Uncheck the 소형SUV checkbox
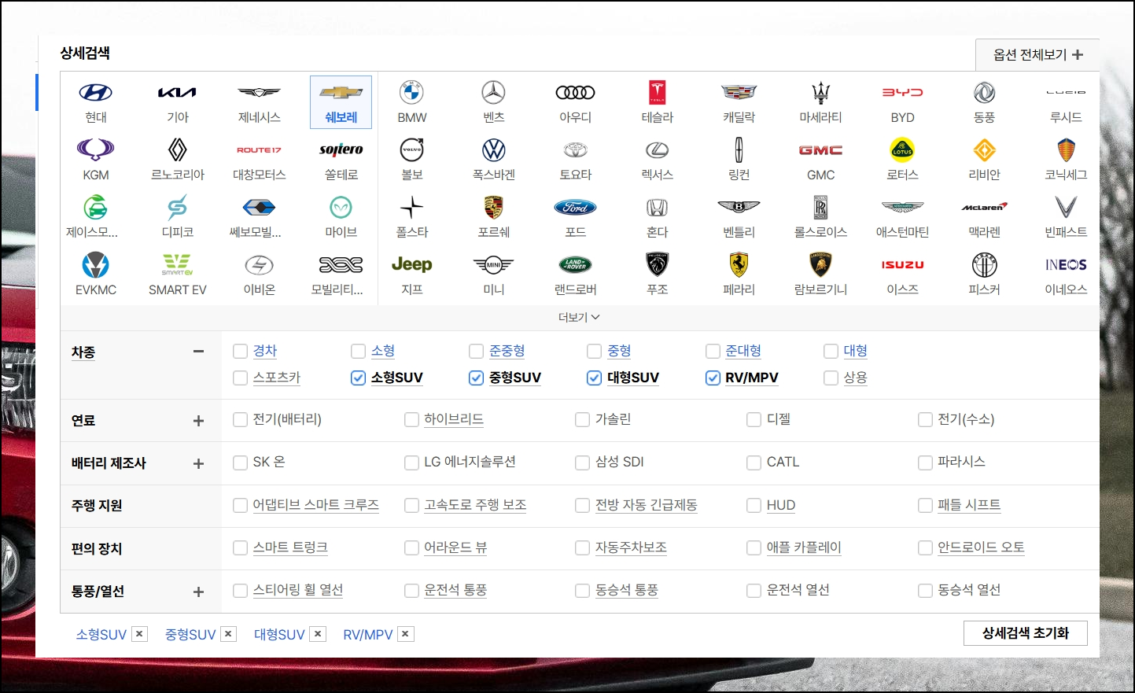The height and width of the screenshot is (693, 1135). [359, 378]
